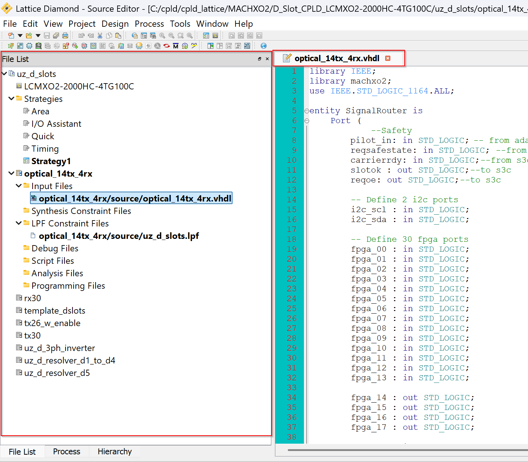Viewport: 528px width, 462px height.
Task: Click the Save file toolbar icon
Action: (x=47, y=36)
